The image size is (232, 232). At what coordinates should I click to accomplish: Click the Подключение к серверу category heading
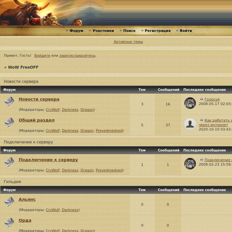coord(28,142)
